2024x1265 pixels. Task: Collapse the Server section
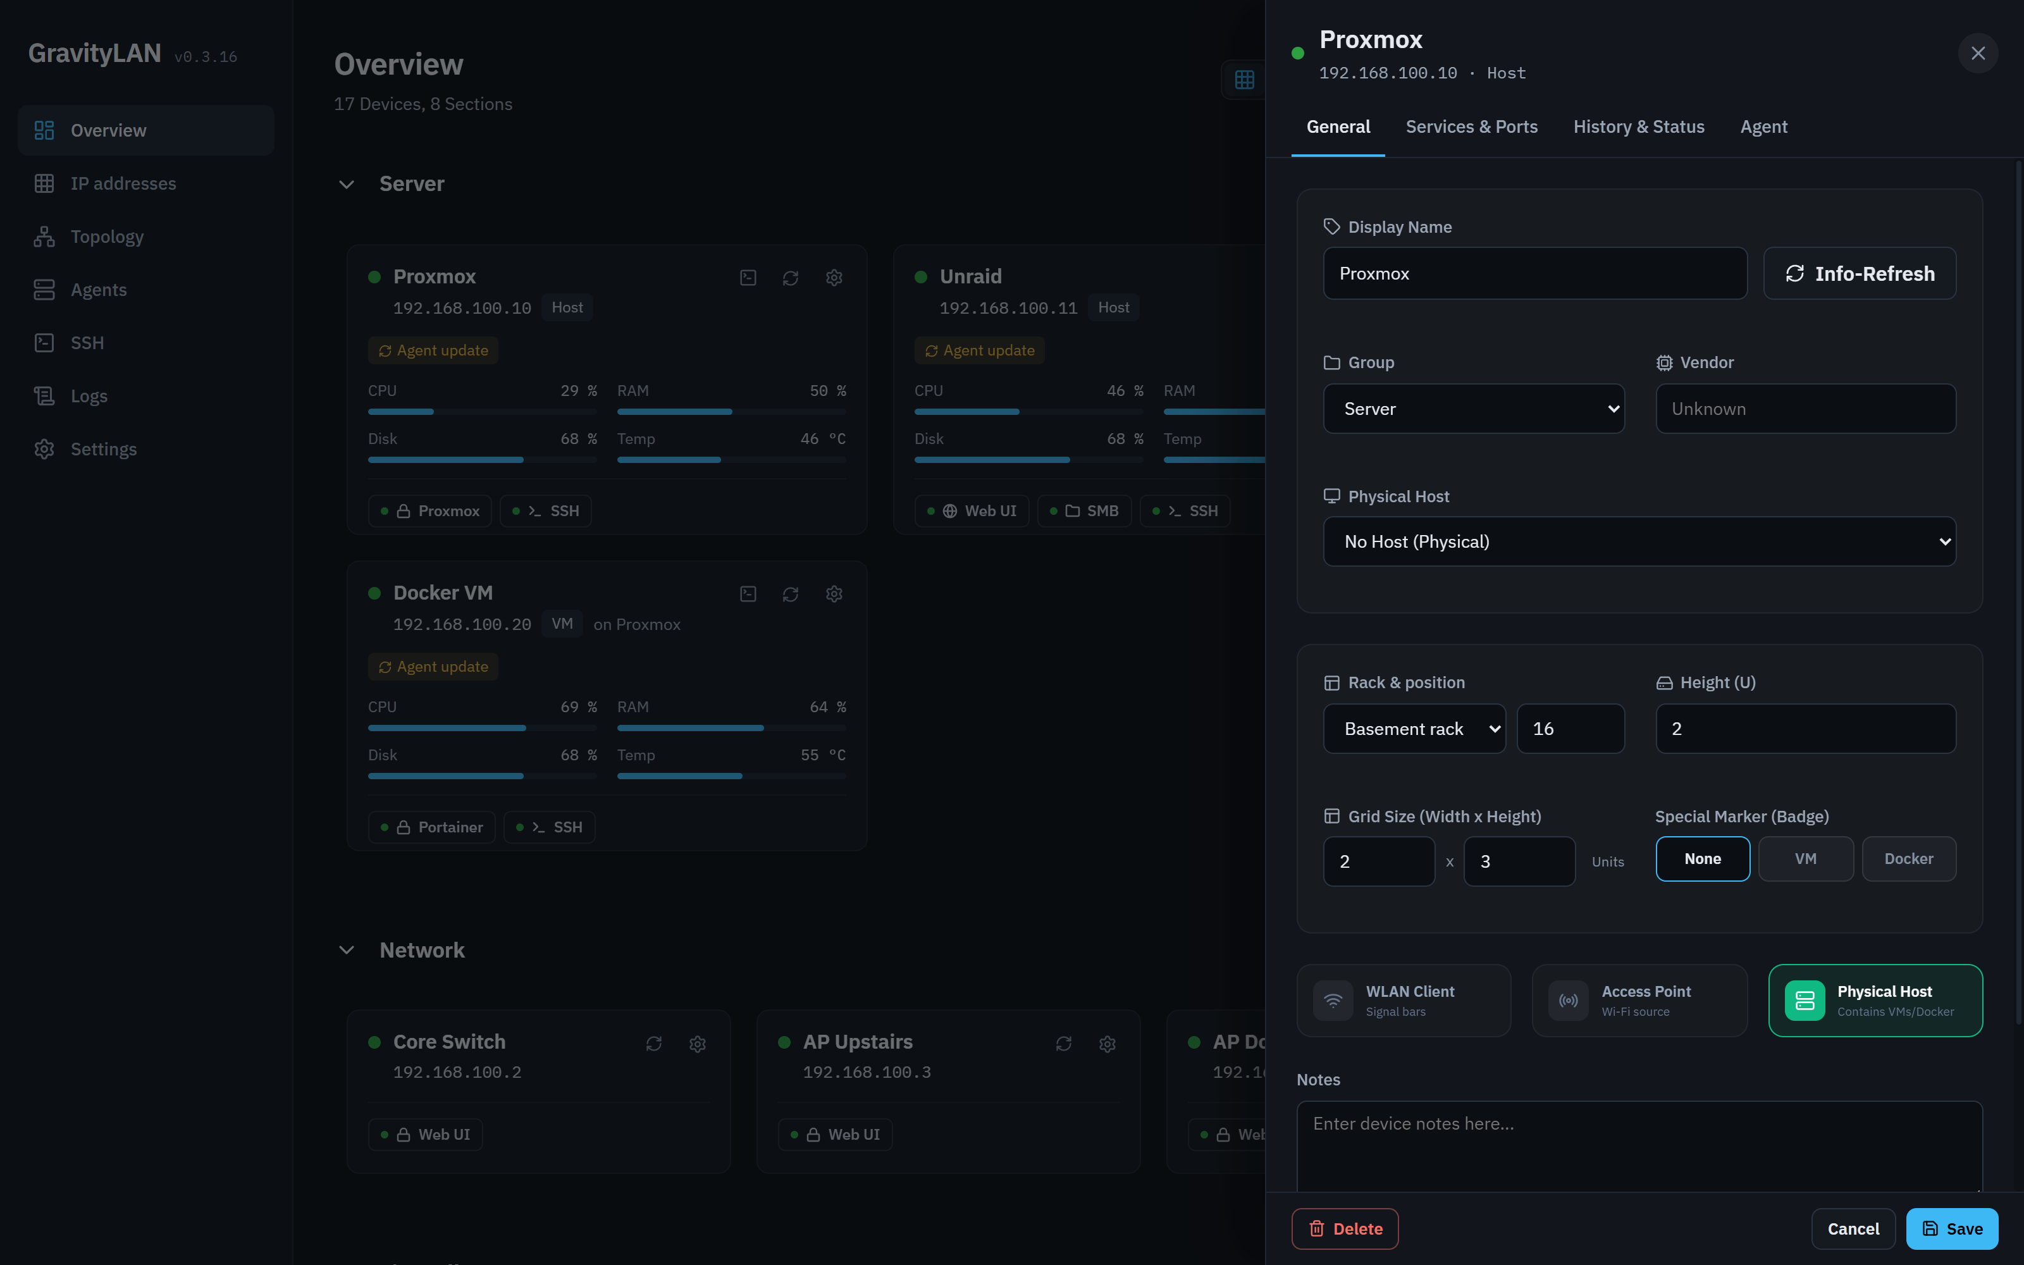346,184
